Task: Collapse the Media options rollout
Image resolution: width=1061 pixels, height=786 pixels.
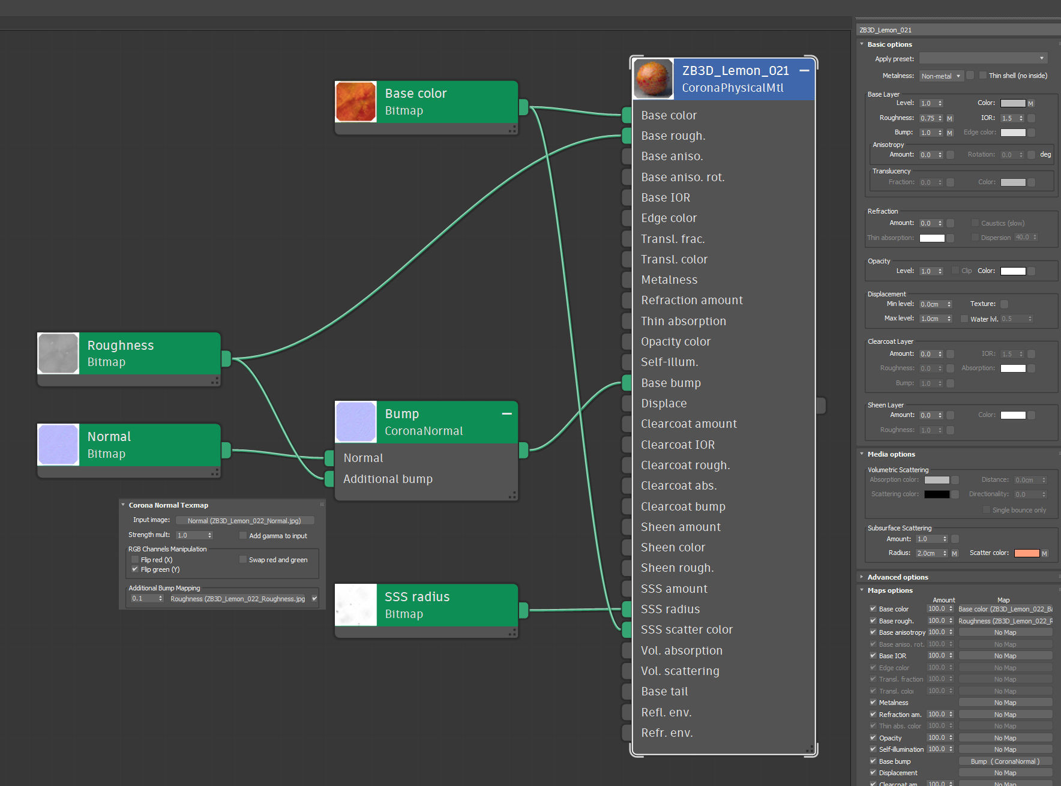Action: (862, 454)
